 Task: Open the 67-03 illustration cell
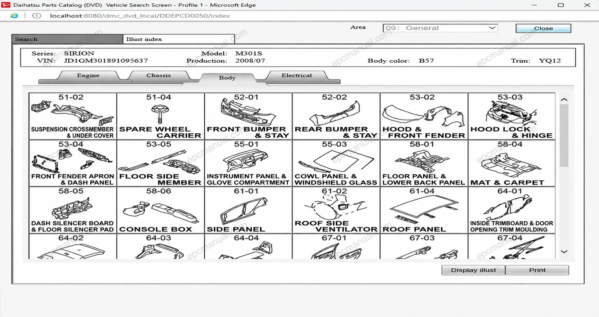pyautogui.click(x=424, y=246)
